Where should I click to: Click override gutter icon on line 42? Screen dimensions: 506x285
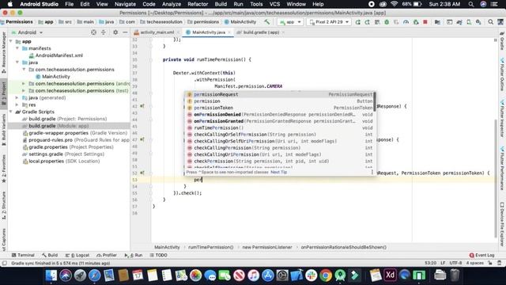click(x=142, y=106)
